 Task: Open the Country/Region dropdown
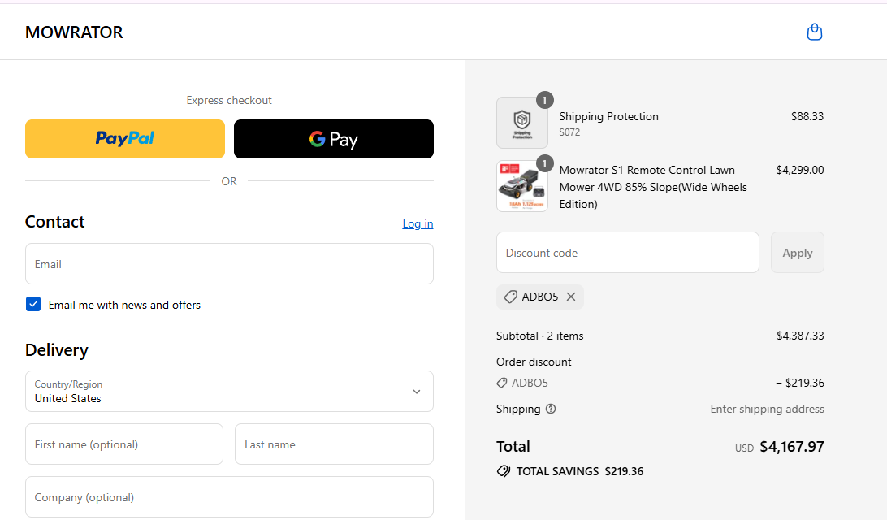(229, 392)
